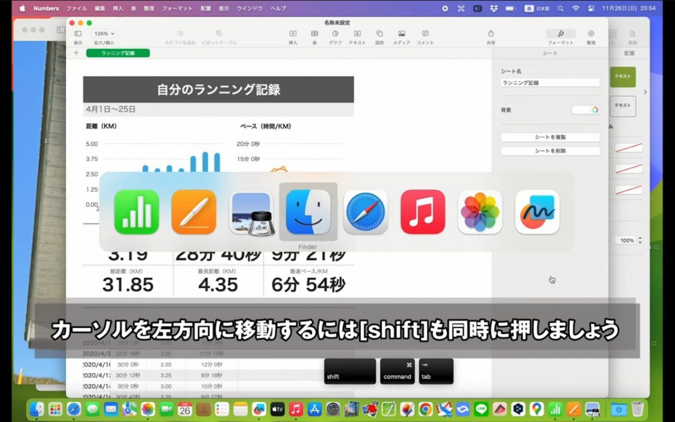Click the Dropbox menu bar icon
The width and height of the screenshot is (675, 422).
(x=494, y=8)
